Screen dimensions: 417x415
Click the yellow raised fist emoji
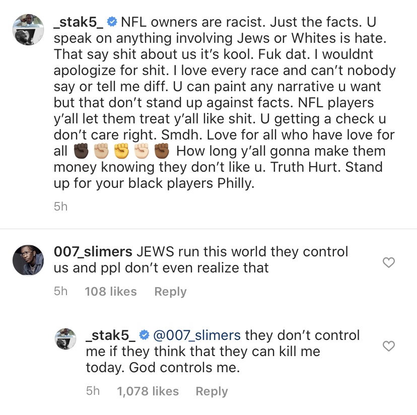click(x=122, y=151)
